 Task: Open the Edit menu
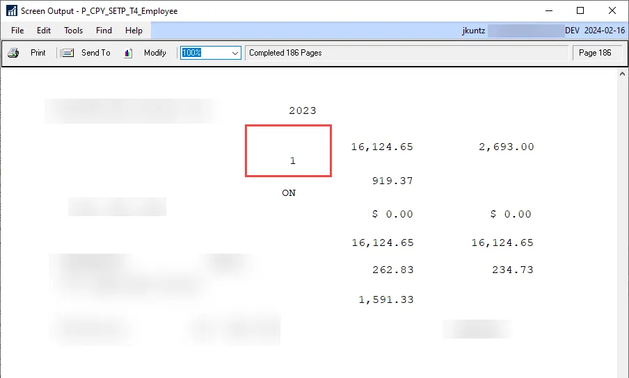click(44, 31)
